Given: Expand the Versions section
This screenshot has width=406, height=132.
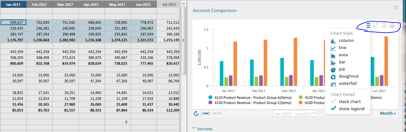Looking at the screenshot, I should tap(203, 129).
